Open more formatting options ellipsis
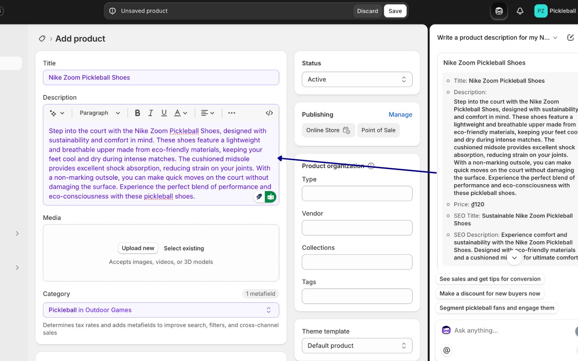578x361 pixels. (x=232, y=113)
